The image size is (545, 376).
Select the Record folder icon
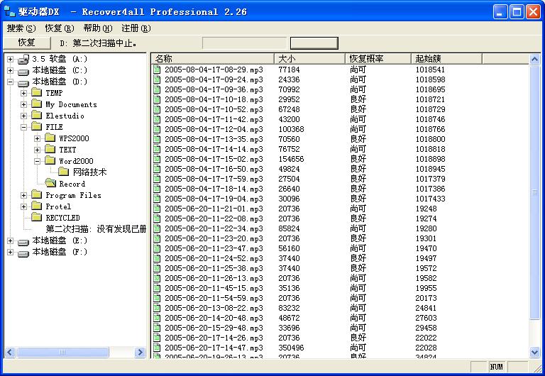point(50,184)
